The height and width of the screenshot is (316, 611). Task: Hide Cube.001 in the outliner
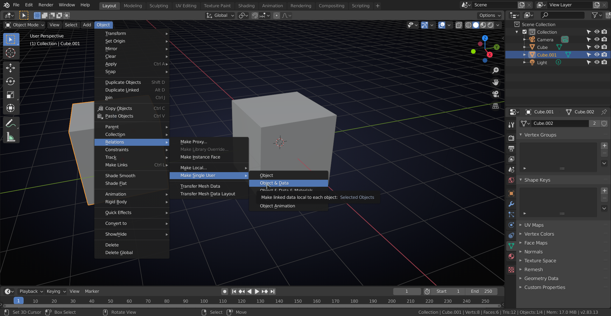[597, 55]
